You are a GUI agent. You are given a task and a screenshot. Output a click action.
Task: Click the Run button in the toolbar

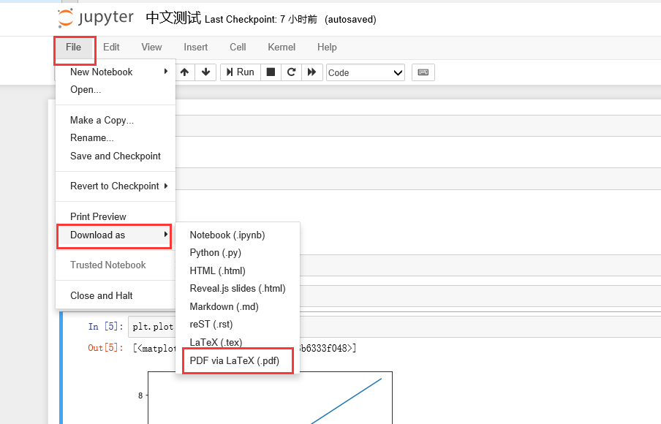point(240,72)
